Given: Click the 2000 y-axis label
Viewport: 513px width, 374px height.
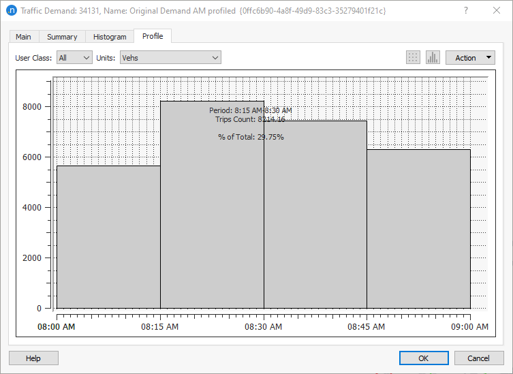Looking at the screenshot, I should pyautogui.click(x=32, y=258).
